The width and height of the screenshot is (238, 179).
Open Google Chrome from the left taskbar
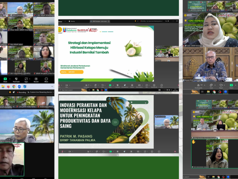pos(14,87)
